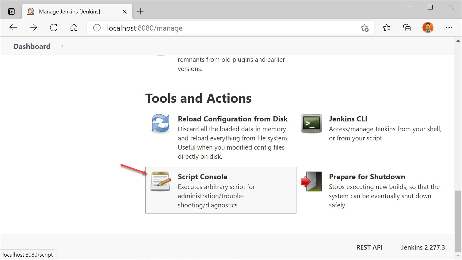Go back using the browser back arrow

click(13, 28)
